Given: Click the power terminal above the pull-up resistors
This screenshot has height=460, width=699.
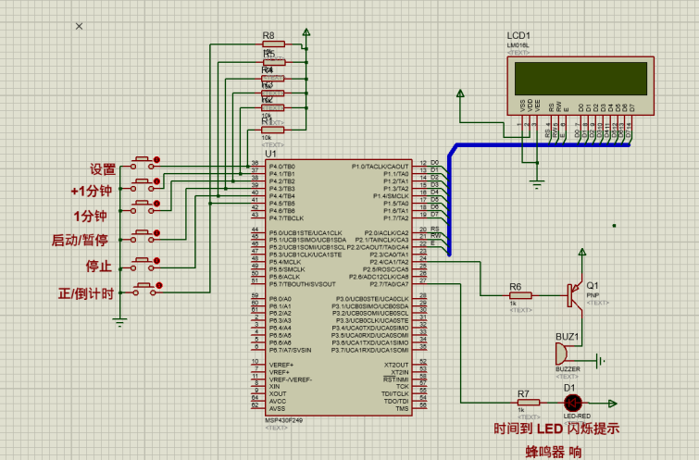Looking at the screenshot, I should (x=306, y=33).
